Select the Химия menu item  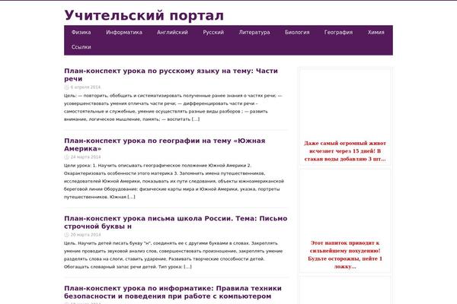pos(376,32)
